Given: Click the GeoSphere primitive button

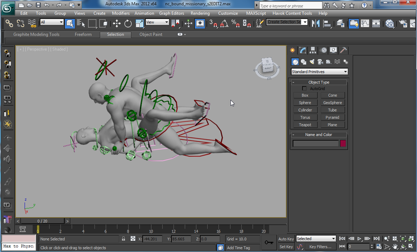Looking at the screenshot, I should (332, 102).
